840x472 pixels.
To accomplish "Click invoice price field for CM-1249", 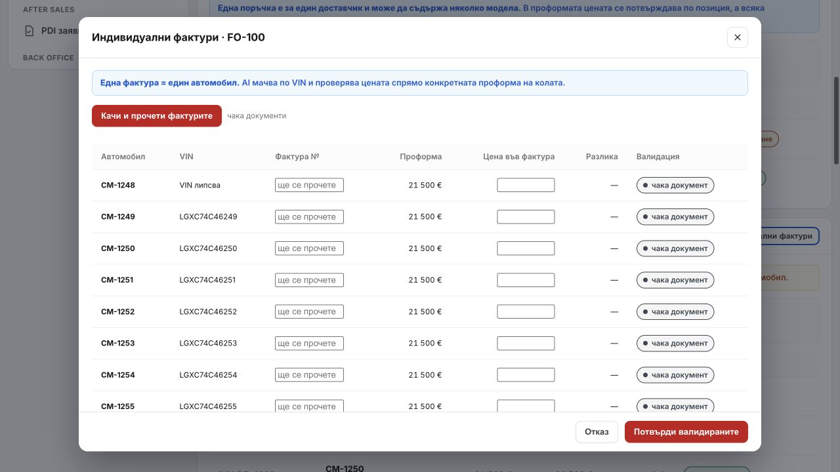I will tap(526, 217).
